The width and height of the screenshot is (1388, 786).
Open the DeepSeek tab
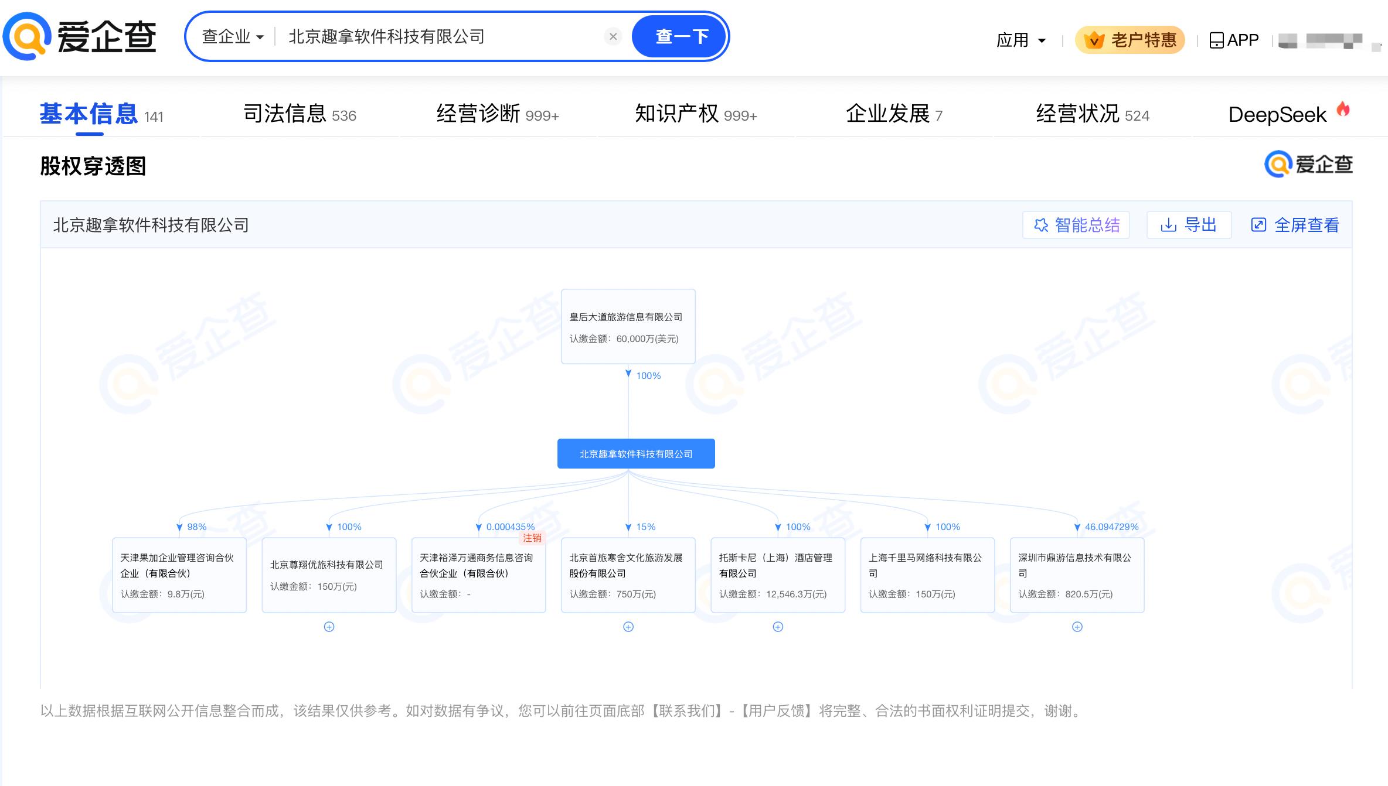tap(1289, 114)
